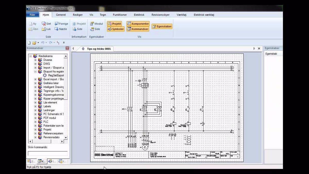Viewport: 309px width, 174px height.
Task: Close the Kommandoer panel
Action: [x=67, y=48]
